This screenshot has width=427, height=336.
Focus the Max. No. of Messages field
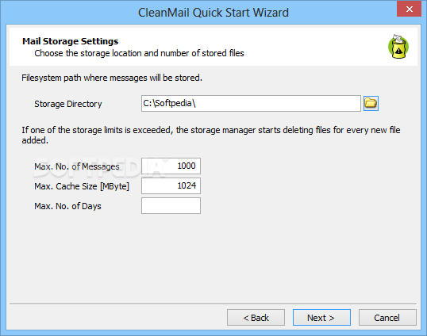point(171,166)
